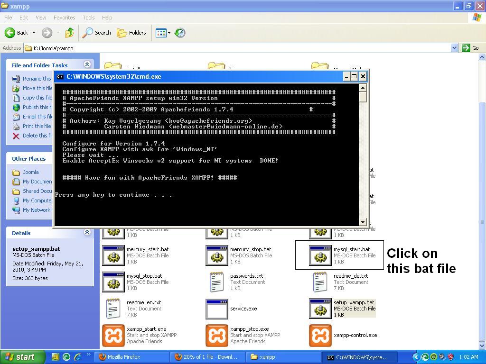Open the service.exe application
Image resolution: width=486 pixels, height=364 pixels.
coord(217,309)
